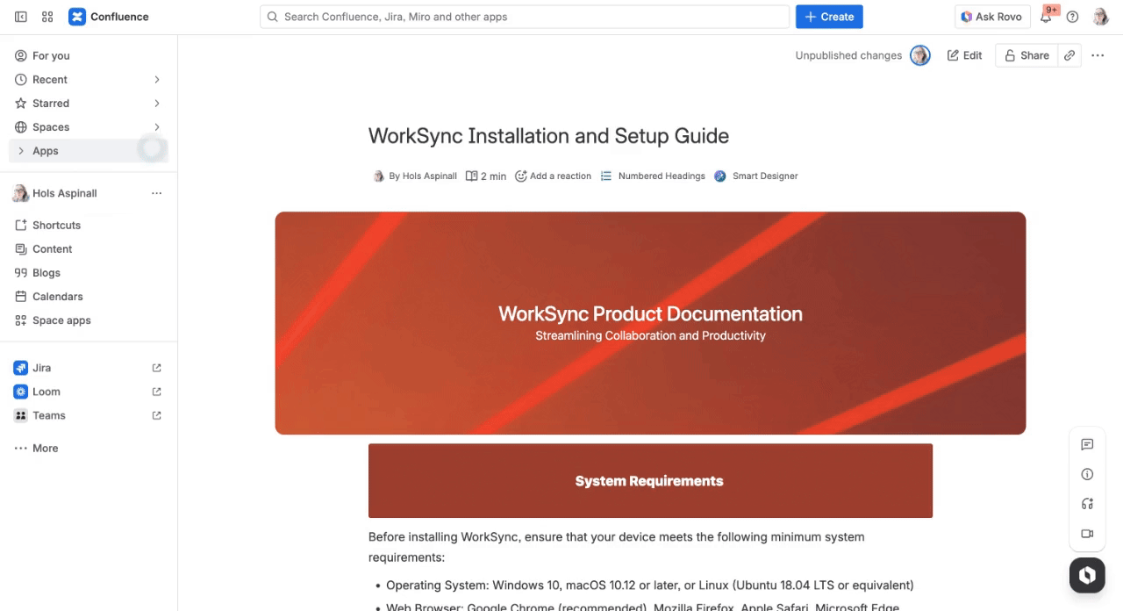Click the page title WorkSync Installation and Setup Guide
Image resolution: width=1123 pixels, height=611 pixels.
[548, 136]
